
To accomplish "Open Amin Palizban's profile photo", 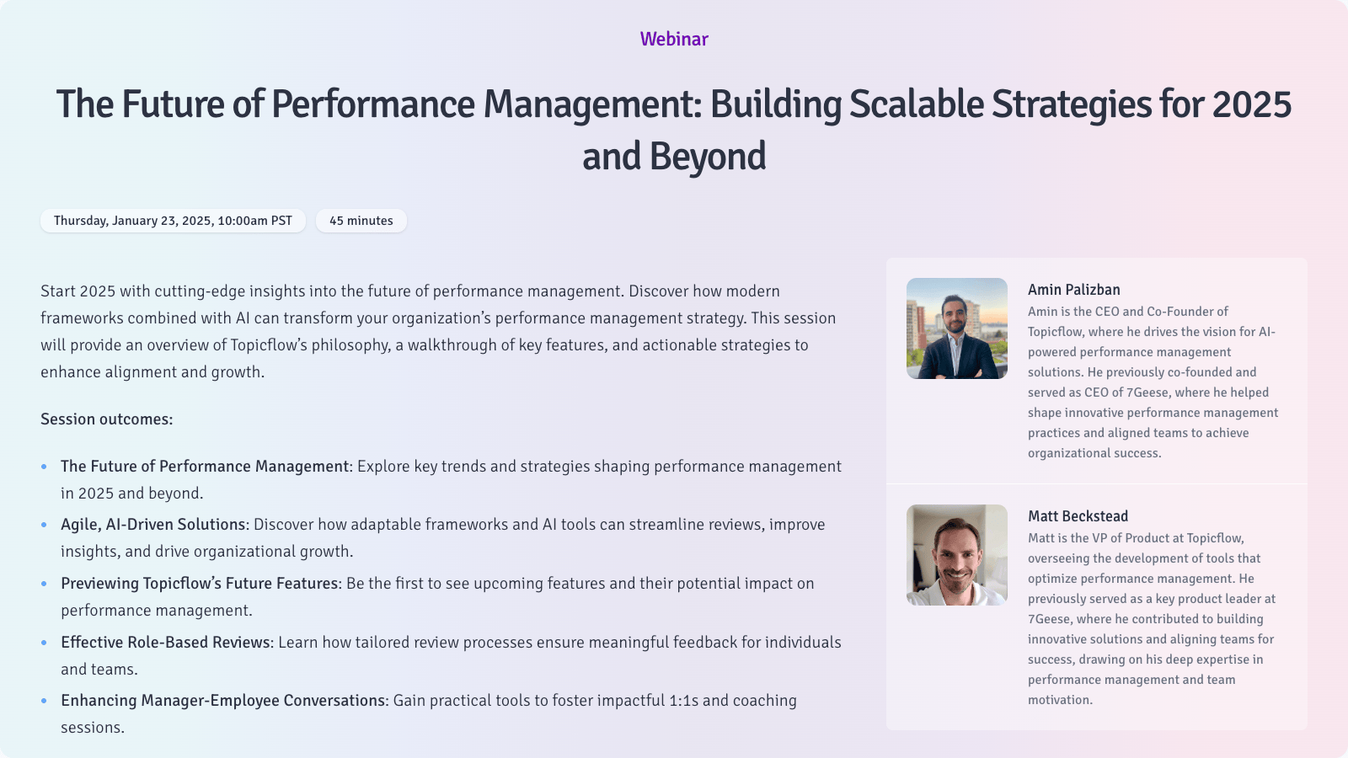I will (956, 328).
